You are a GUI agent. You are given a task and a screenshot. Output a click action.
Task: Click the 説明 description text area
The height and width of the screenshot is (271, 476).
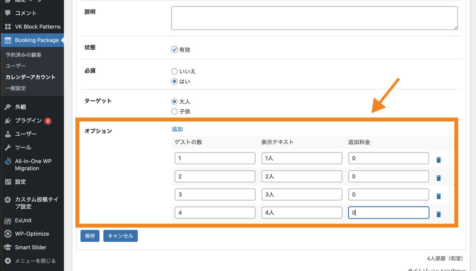314,18
